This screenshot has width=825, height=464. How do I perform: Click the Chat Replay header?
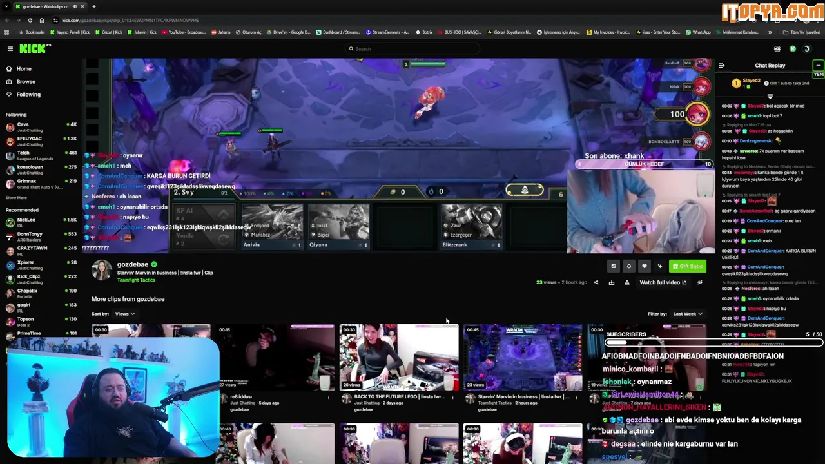(x=770, y=66)
